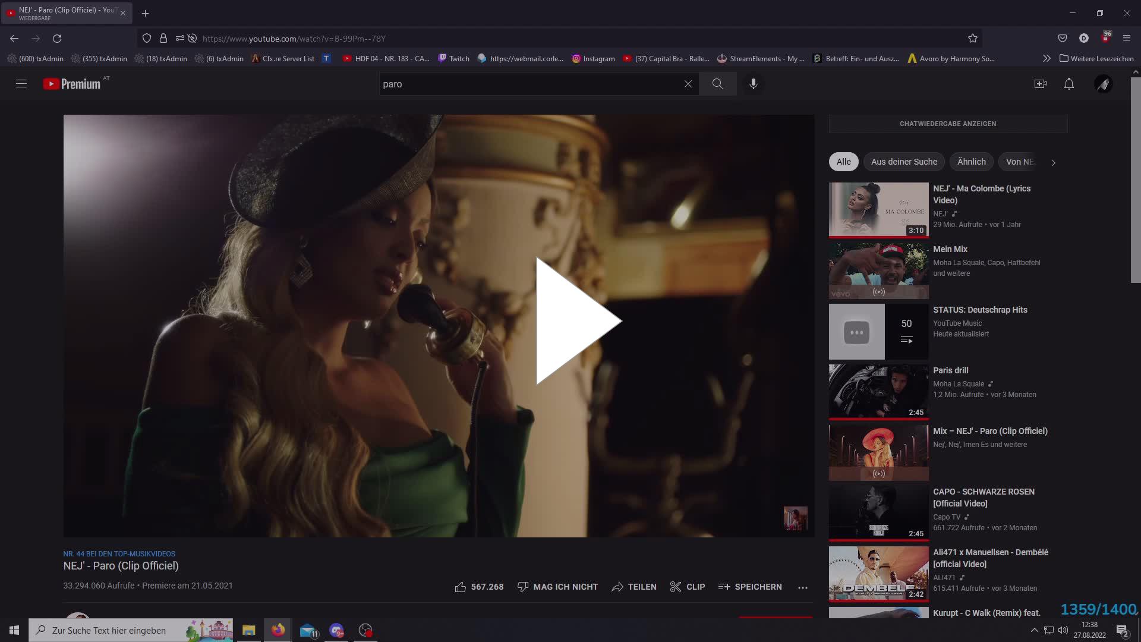The height and width of the screenshot is (642, 1141).
Task: Activate voice search with the microphone icon
Action: pyautogui.click(x=753, y=84)
